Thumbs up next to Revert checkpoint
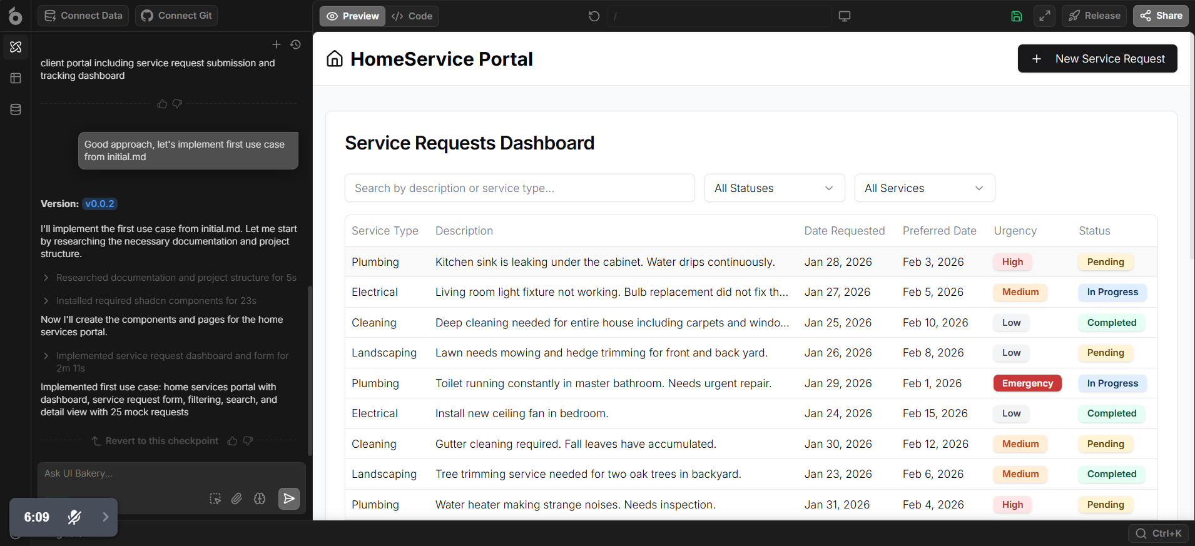Screen dimensions: 1195x546 [x=232, y=441]
